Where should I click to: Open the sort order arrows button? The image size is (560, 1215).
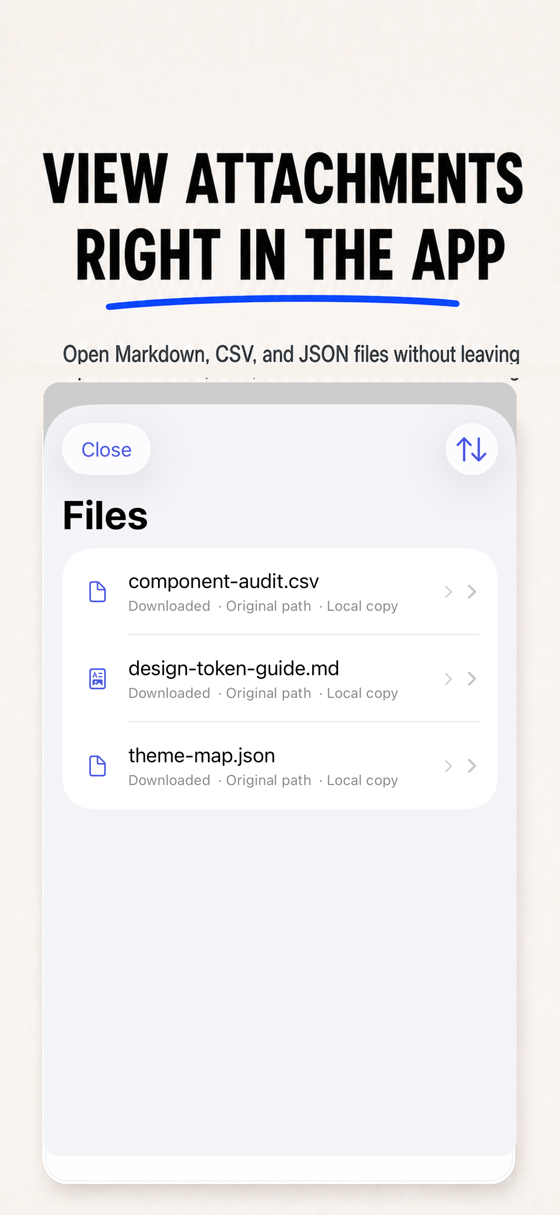tap(471, 449)
